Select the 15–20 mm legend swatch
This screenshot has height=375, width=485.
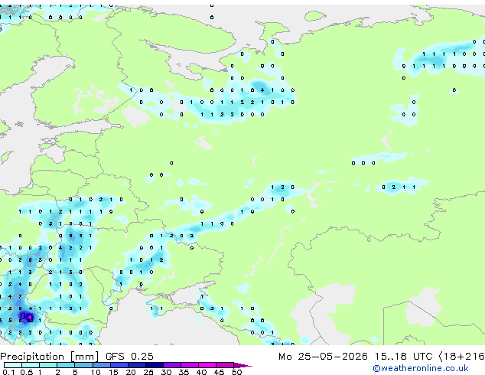click(119, 365)
